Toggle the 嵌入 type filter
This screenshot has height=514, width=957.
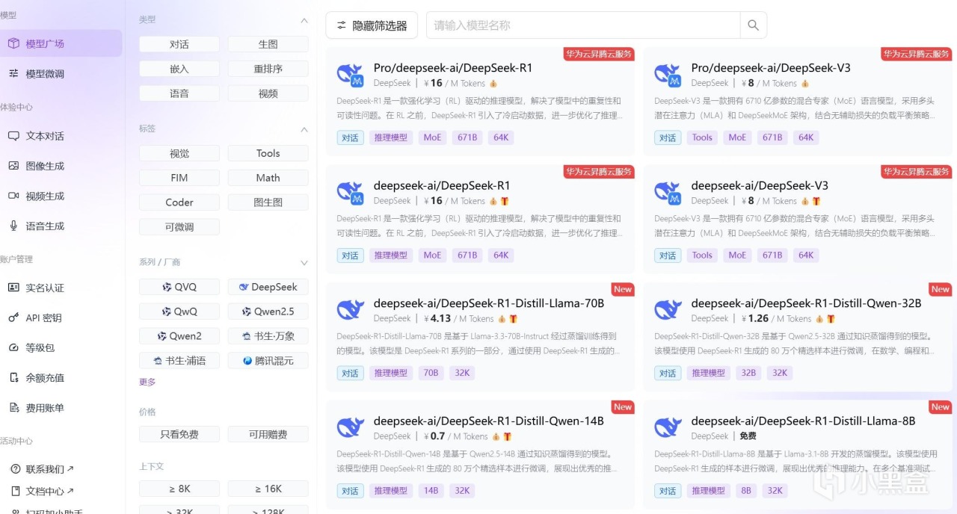179,69
